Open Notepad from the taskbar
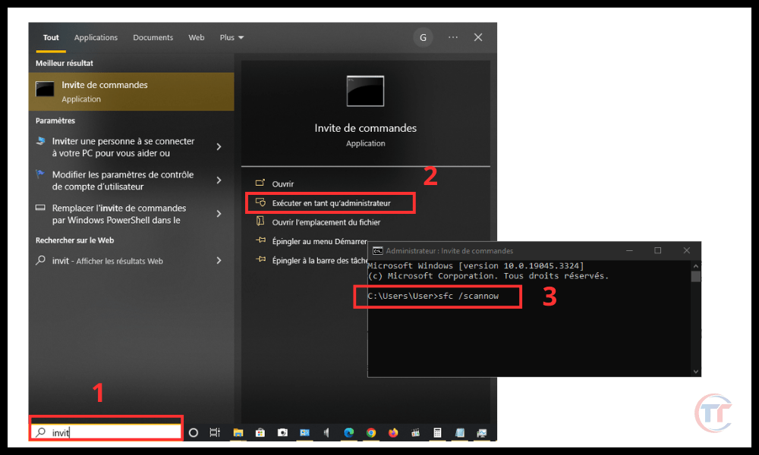 460,433
